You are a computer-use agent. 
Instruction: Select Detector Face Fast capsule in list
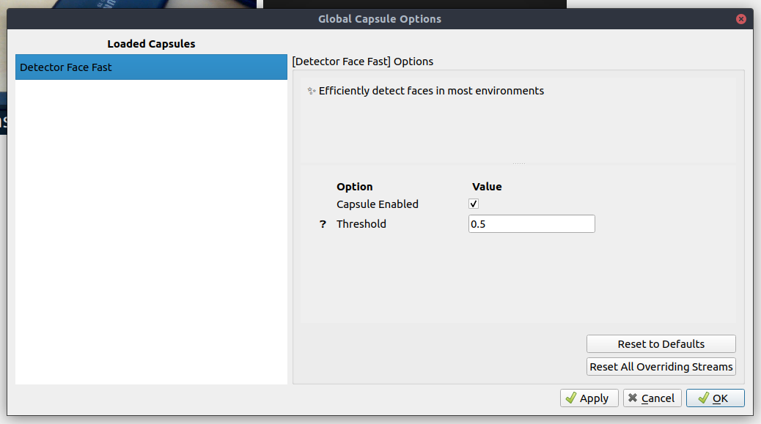[151, 67]
